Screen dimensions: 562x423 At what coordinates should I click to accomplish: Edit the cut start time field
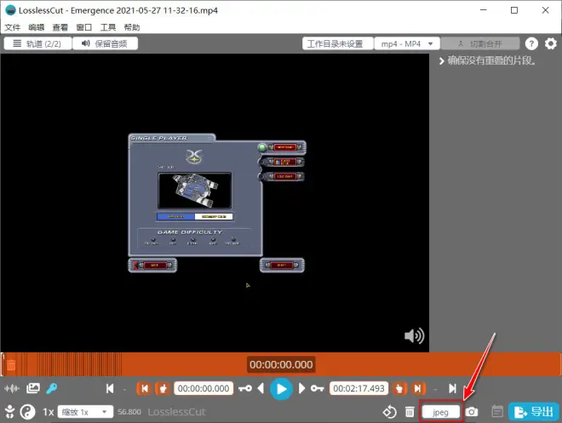tap(204, 389)
